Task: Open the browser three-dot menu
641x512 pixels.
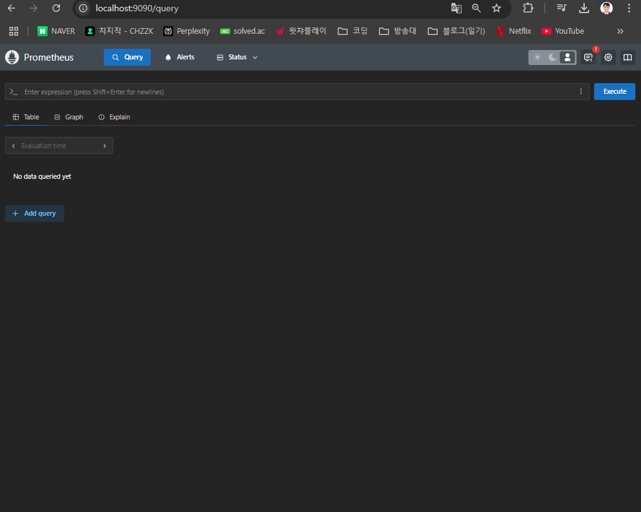Action: [x=629, y=8]
